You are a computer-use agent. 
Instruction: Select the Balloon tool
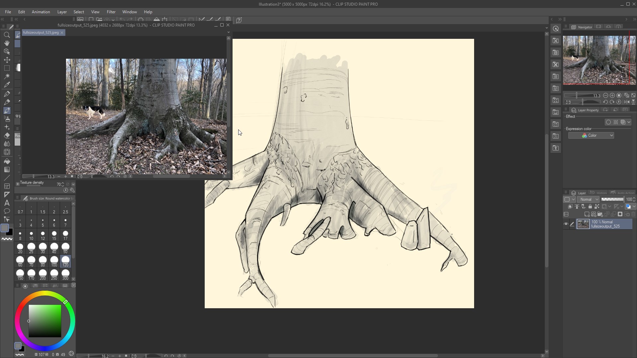7,211
